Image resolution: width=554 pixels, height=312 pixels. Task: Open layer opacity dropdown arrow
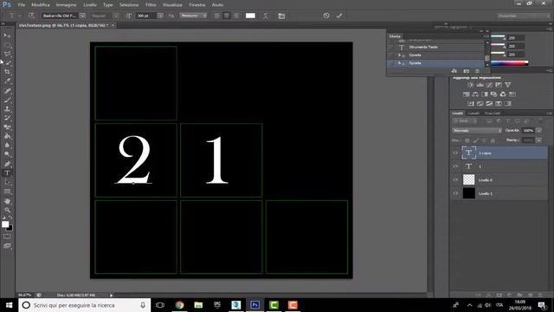pyautogui.click(x=538, y=131)
